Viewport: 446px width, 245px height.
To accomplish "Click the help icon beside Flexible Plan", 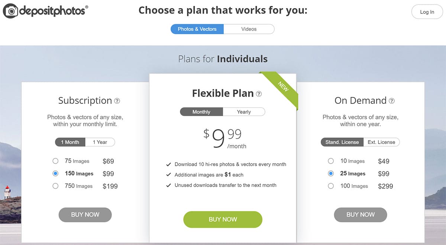I will click(259, 94).
